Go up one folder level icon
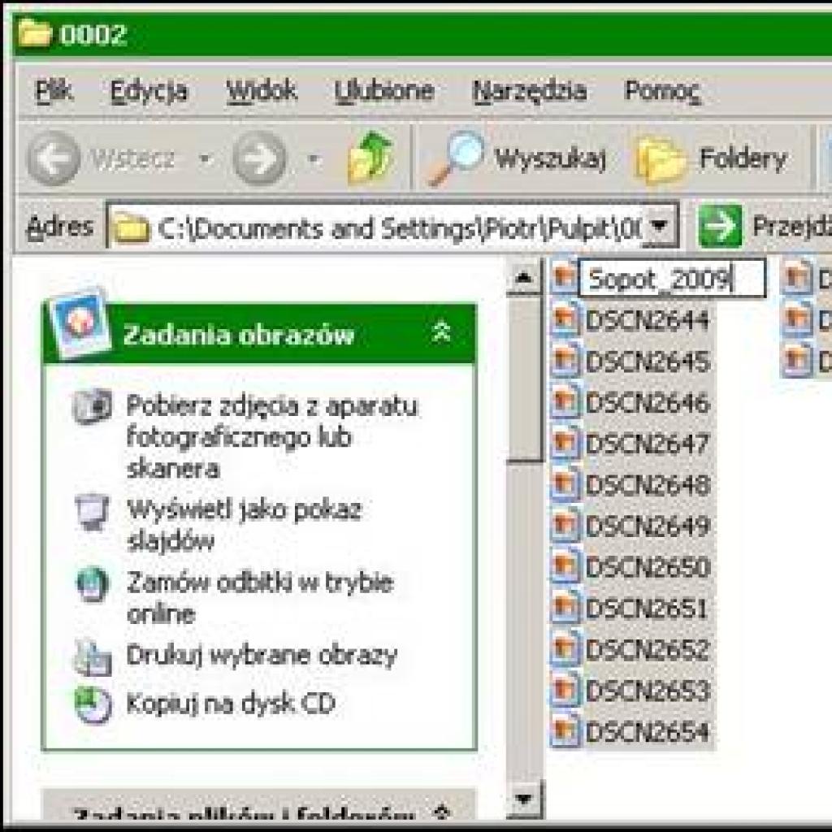 370,158
